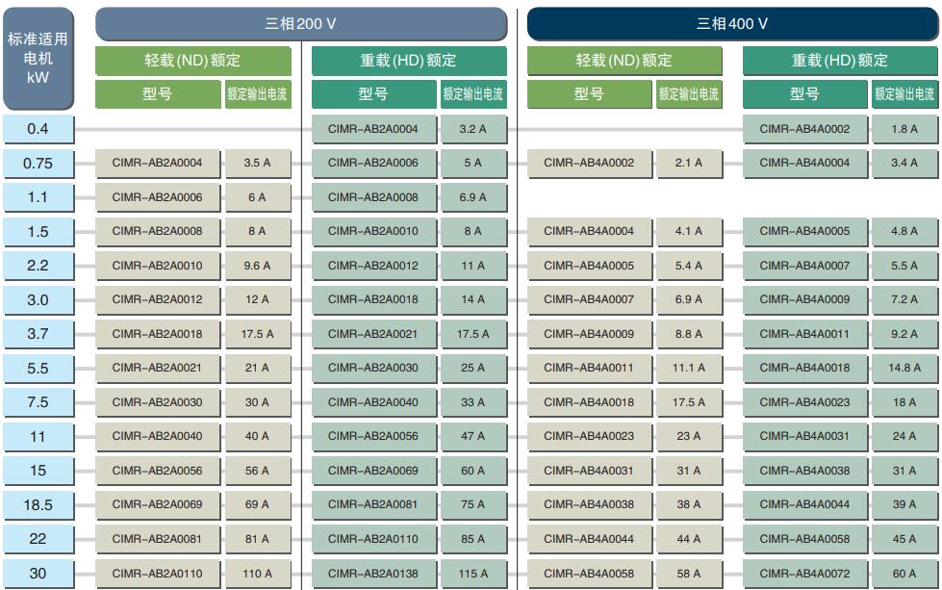Select the 0.4 kW row label
Viewport: 942px width, 590px height.
(38, 129)
